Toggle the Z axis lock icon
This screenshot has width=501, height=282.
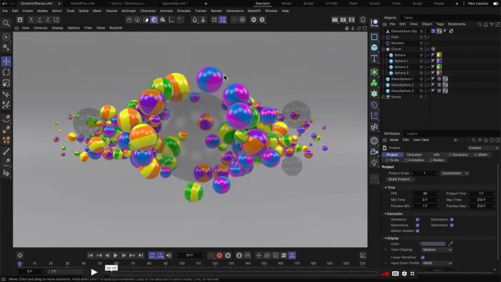47,19
